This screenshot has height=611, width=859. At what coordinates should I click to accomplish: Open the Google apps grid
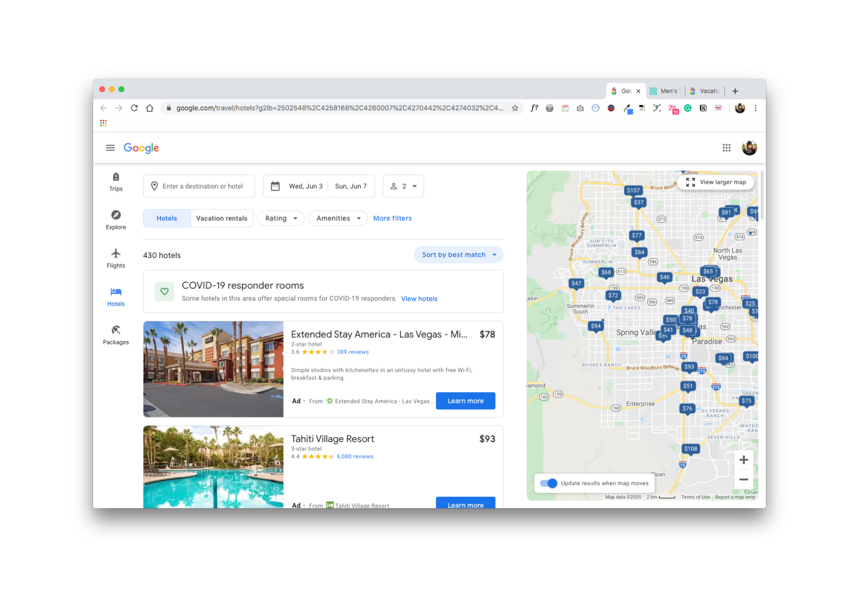pos(726,148)
